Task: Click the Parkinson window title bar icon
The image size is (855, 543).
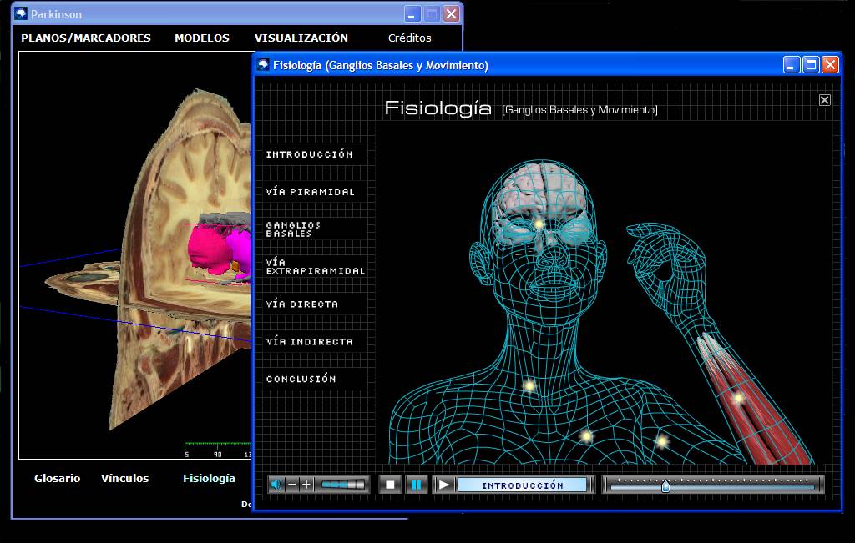Action: tap(21, 14)
